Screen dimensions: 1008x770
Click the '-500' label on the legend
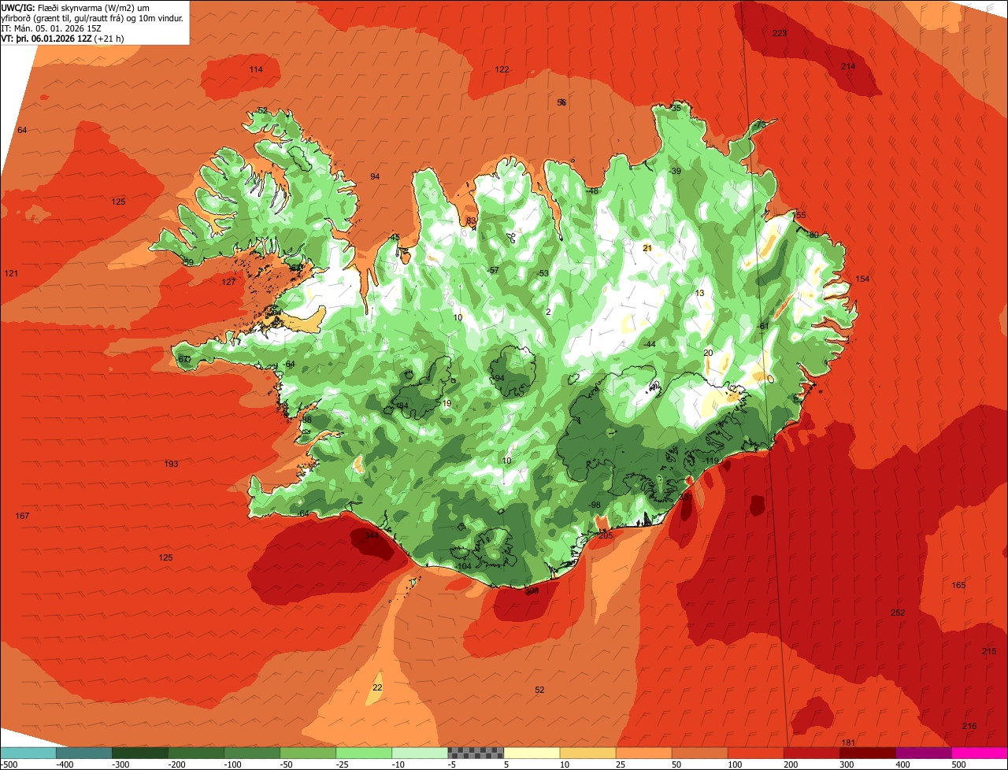click(x=10, y=764)
